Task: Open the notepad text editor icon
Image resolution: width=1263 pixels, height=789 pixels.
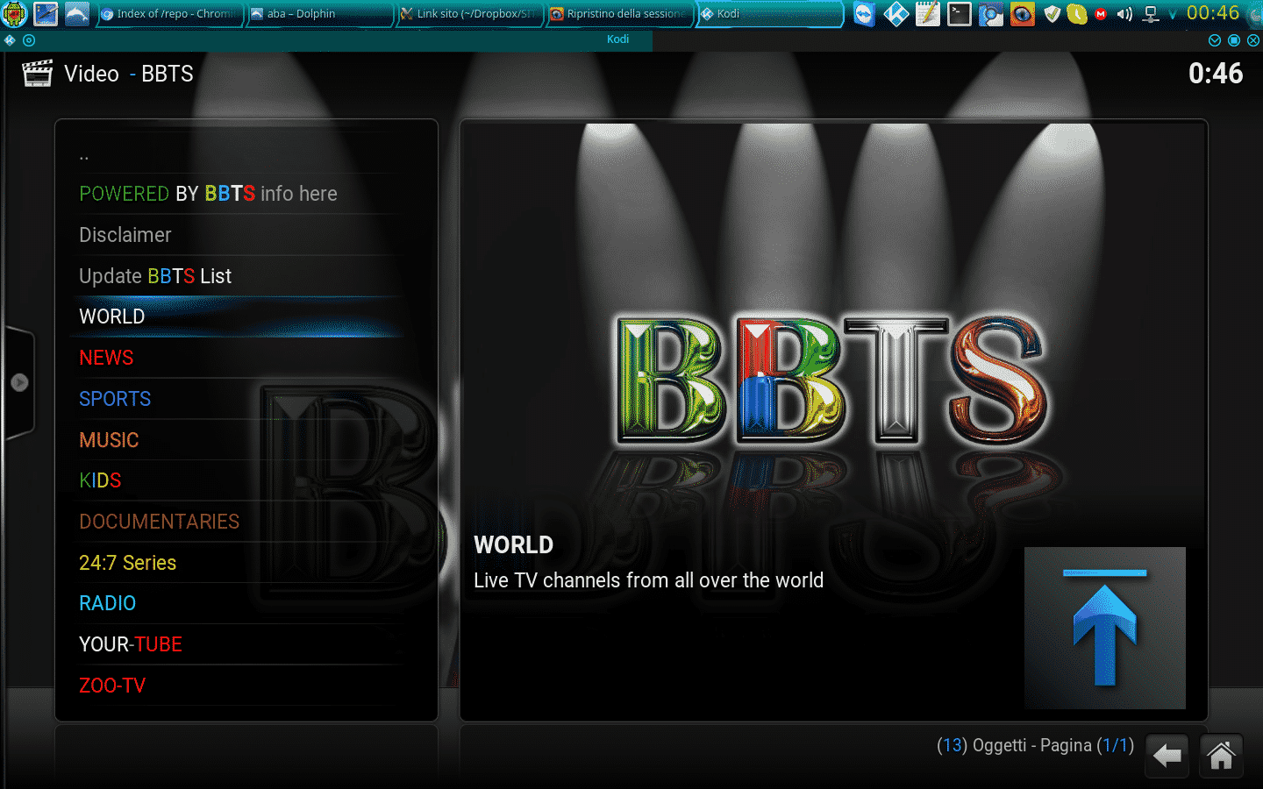Action: pos(927,14)
